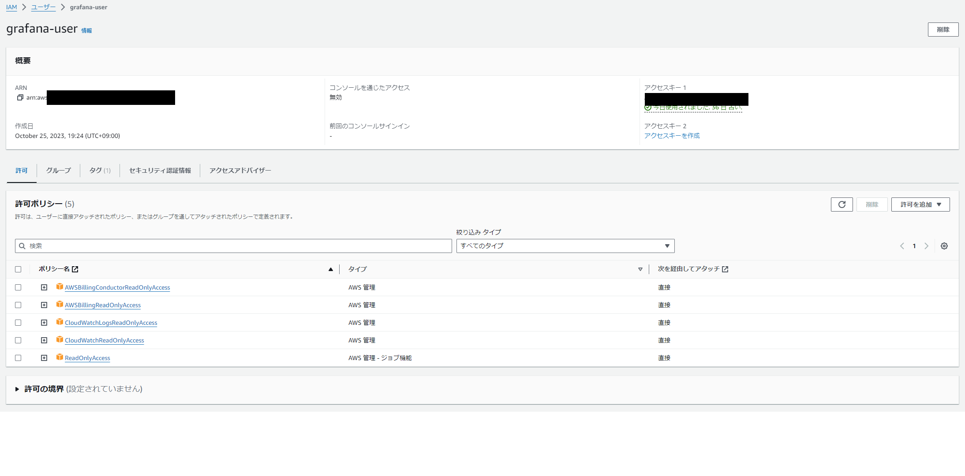Click the external link icon beside attached-via header

click(x=725, y=269)
